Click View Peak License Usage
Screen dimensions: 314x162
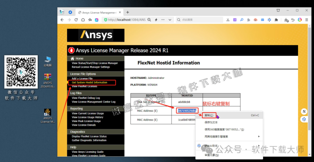point(86,121)
